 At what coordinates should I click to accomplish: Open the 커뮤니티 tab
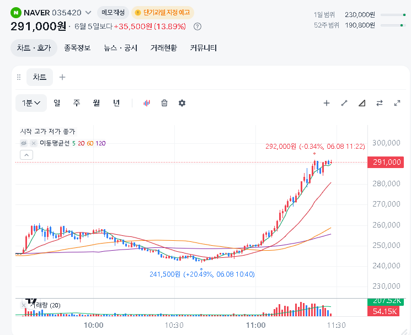point(203,48)
